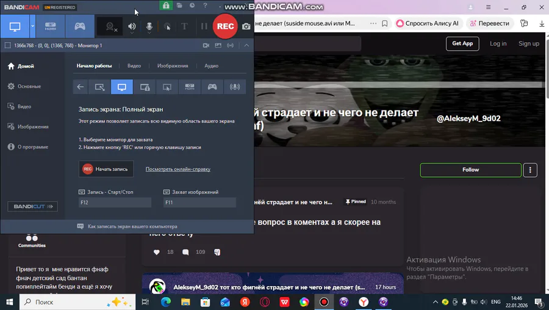Screen dimensions: 549x310
Task: Select gamepad icon in mode row
Action: [x=212, y=87]
